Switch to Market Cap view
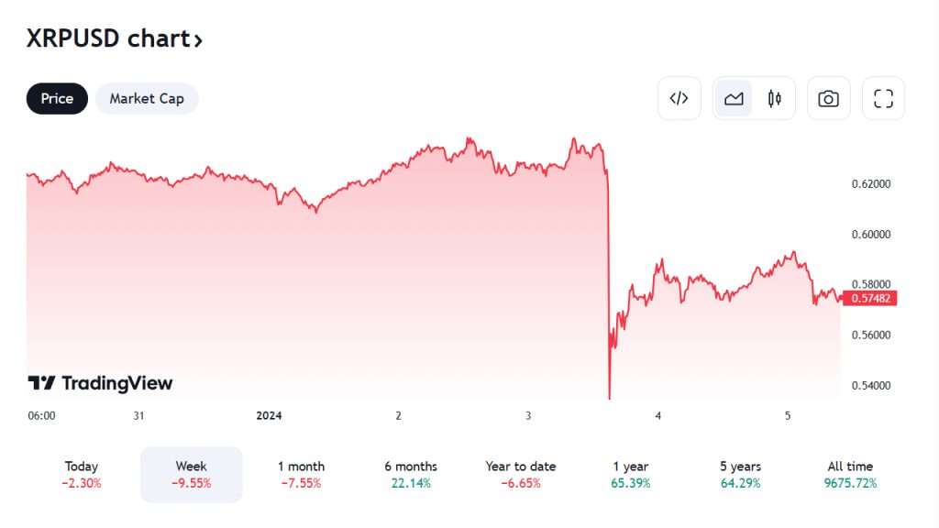 (x=147, y=99)
